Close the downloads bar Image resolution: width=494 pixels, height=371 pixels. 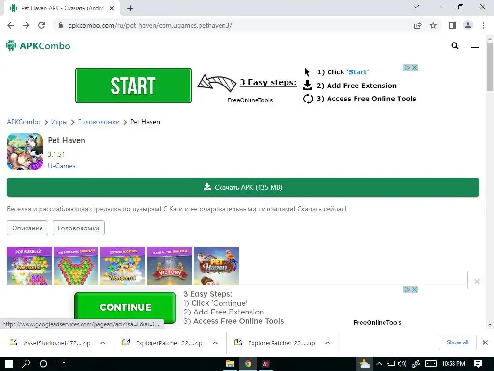tap(485, 342)
